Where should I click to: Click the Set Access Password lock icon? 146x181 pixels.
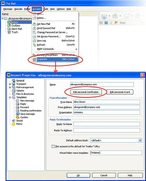pyautogui.click(x=34, y=37)
